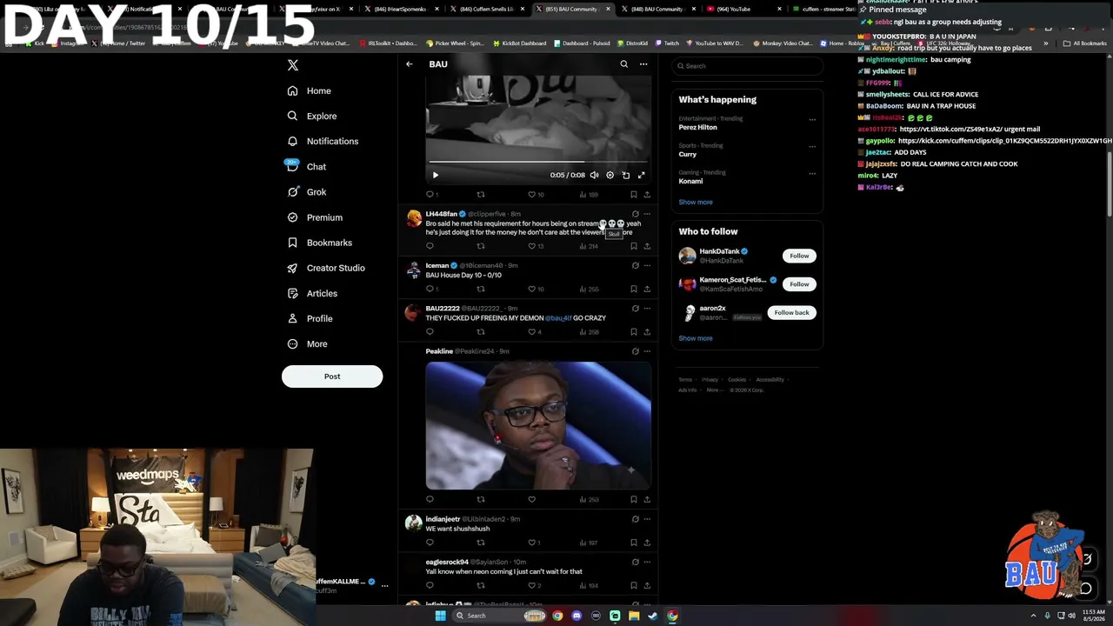Open File Explorer from the taskbar

[634, 616]
